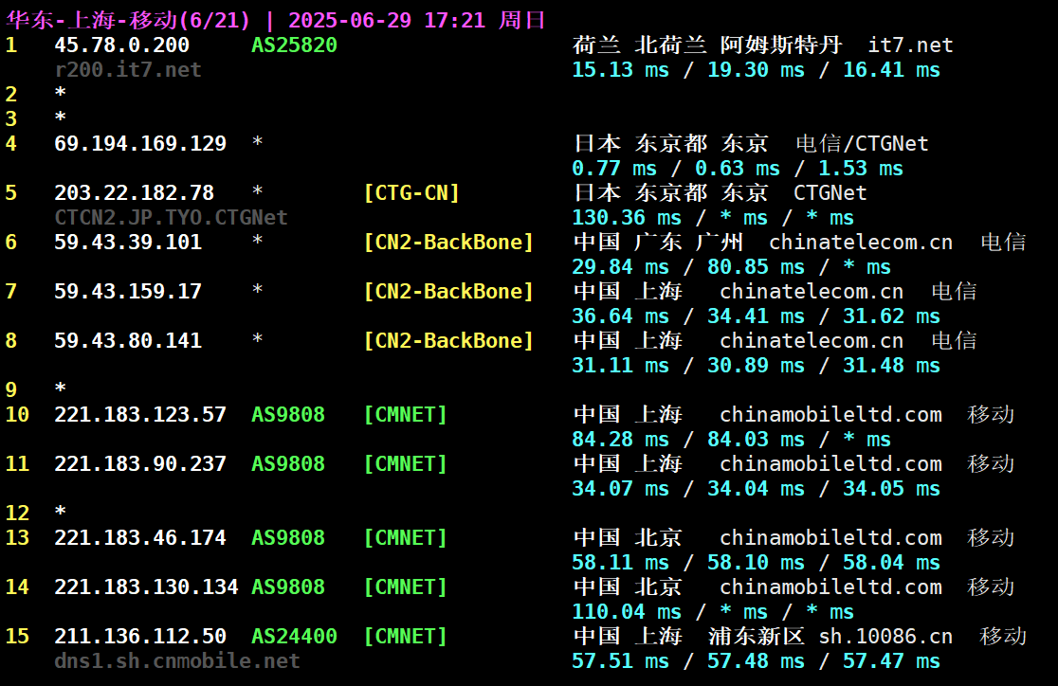Viewport: 1058px width, 686px height.
Task: Click it7.net on the hop 1 location line
Action: click(x=910, y=45)
